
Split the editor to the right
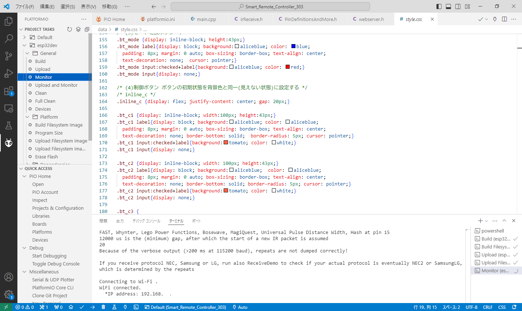pos(504,19)
